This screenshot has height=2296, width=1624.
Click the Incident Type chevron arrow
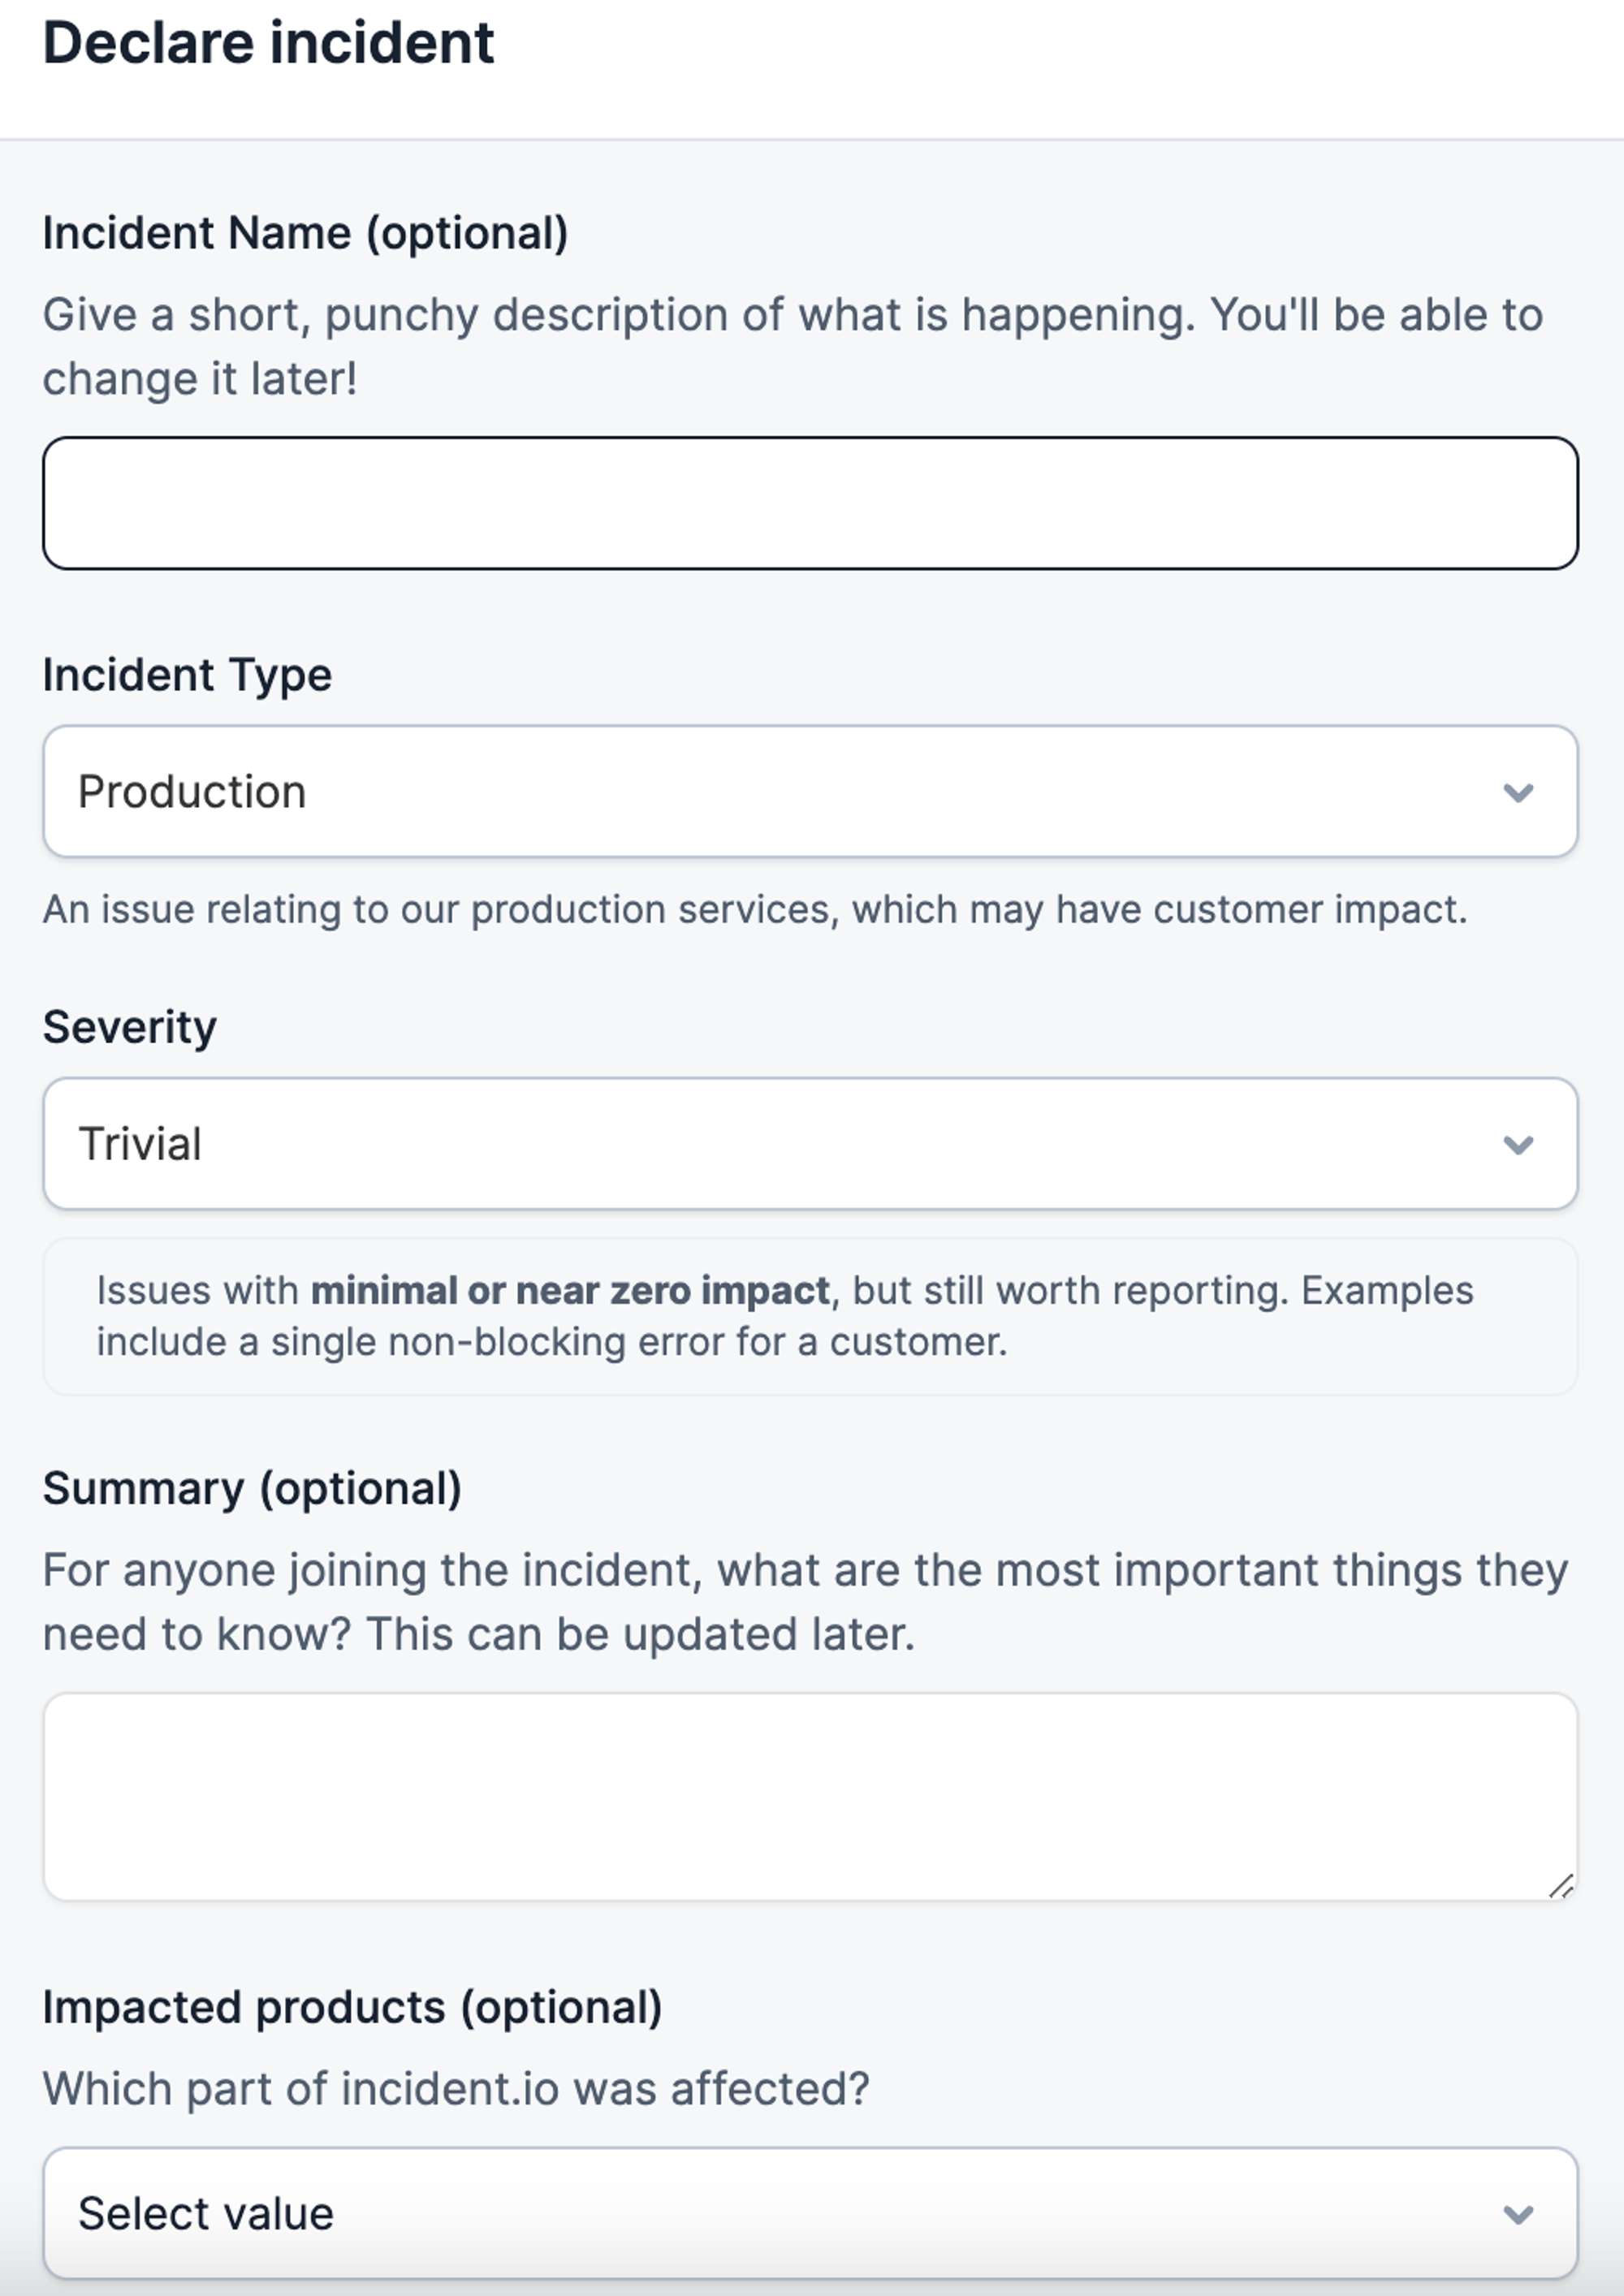pos(1517,793)
